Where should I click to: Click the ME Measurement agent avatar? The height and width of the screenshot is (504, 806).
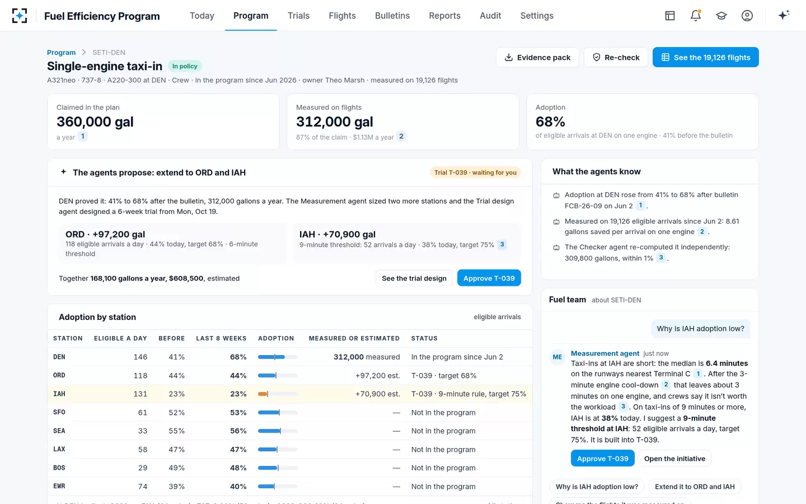pos(557,357)
